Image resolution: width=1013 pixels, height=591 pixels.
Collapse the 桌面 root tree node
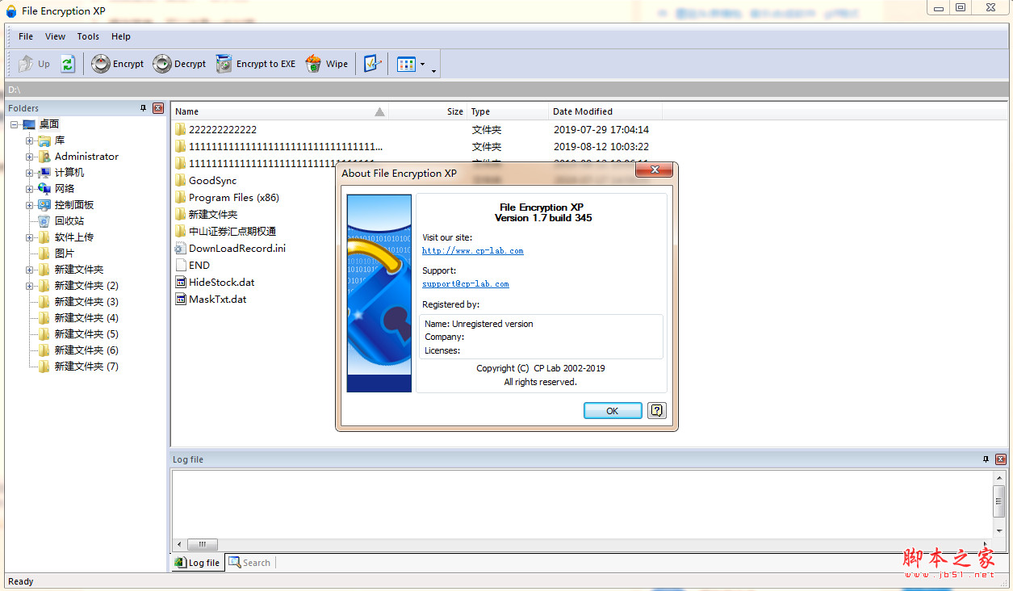tap(14, 124)
